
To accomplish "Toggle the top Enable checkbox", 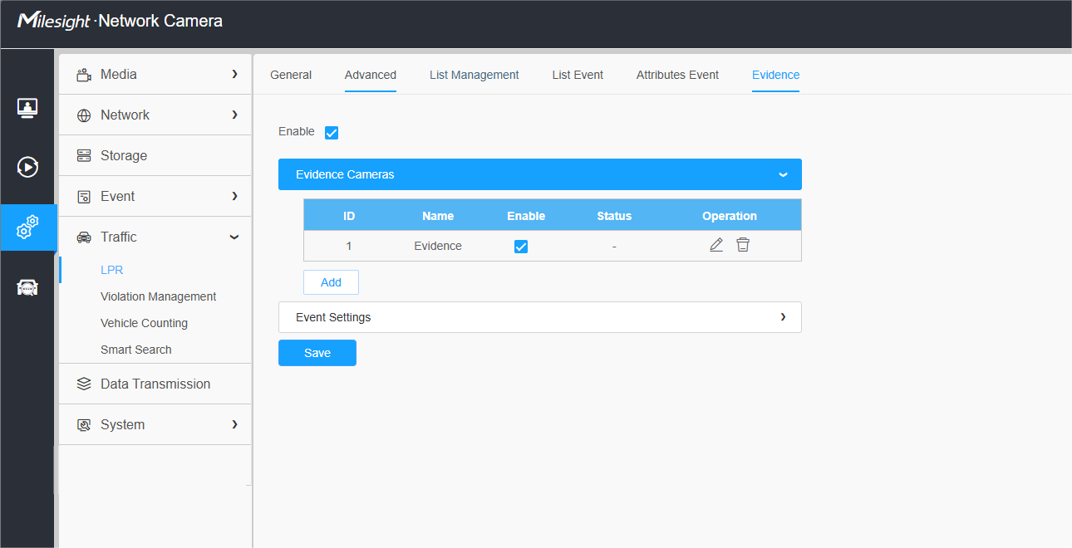I will pos(332,133).
